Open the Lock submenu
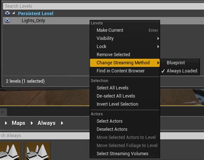The height and width of the screenshot is (160, 204). [125, 47]
